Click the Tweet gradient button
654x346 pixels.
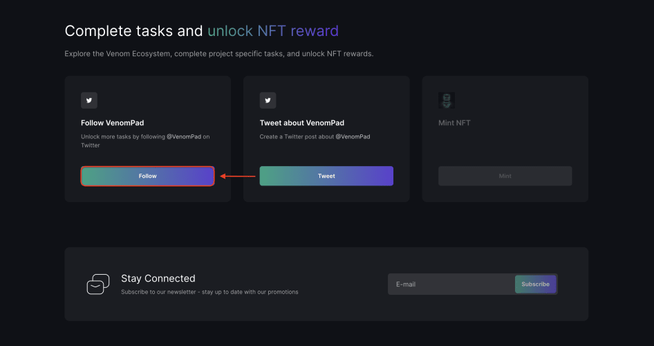pos(326,176)
